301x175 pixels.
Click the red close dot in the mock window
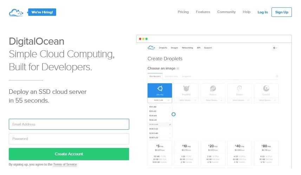click(140, 39)
